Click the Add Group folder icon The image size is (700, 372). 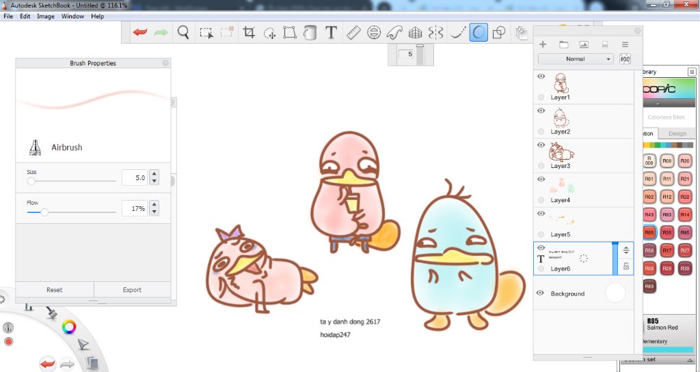(x=564, y=44)
